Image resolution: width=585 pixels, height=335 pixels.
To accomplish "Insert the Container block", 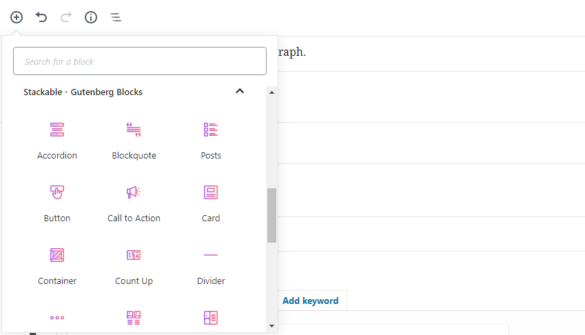I will (57, 266).
